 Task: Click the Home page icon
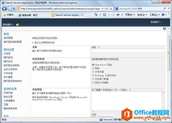tap(96, 15)
